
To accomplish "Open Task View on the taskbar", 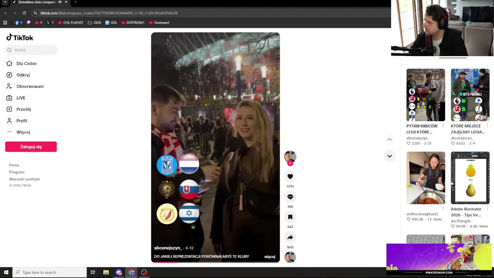I will pyautogui.click(x=93, y=273).
